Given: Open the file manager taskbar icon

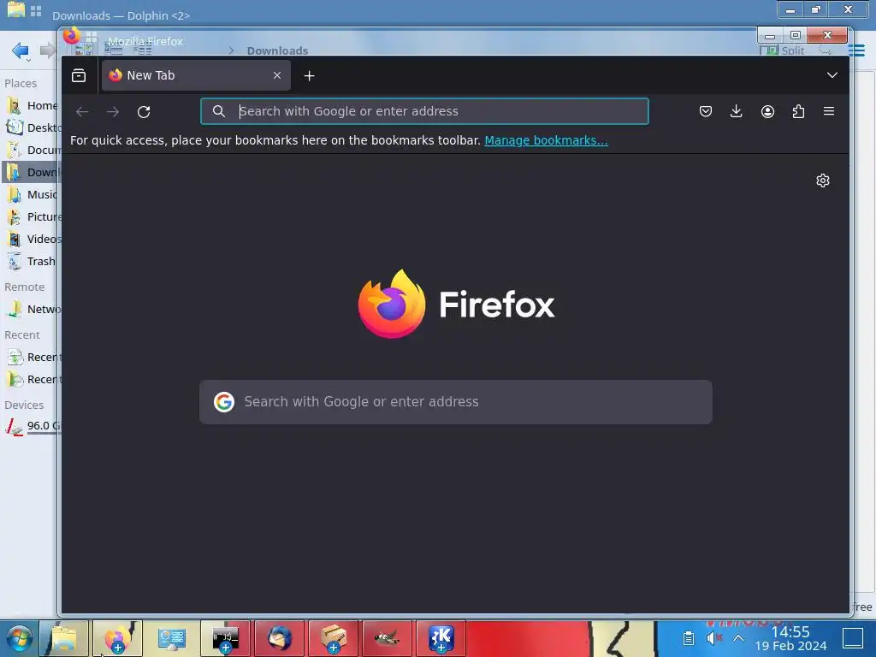Looking at the screenshot, I should point(63,638).
